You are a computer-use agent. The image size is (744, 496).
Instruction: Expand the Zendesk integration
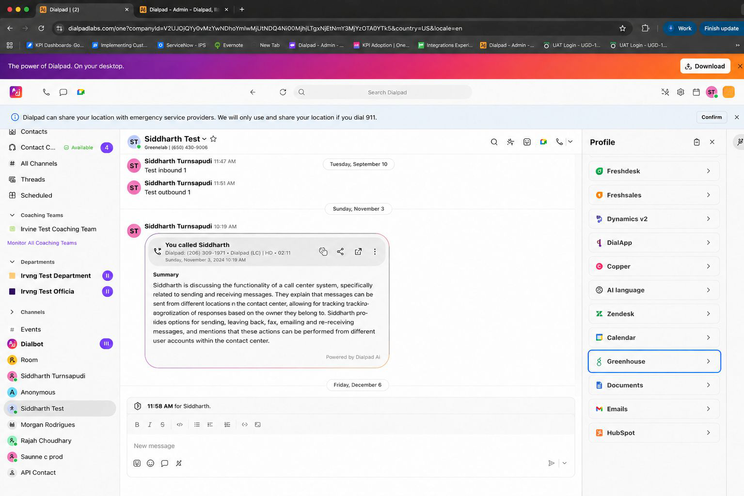[x=654, y=314]
